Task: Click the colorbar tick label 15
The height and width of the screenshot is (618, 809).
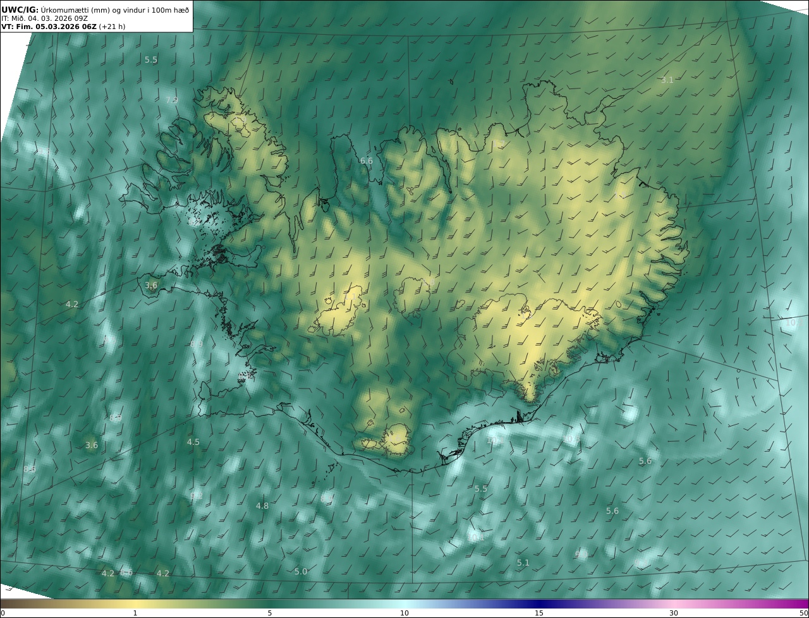Action: coord(539,613)
